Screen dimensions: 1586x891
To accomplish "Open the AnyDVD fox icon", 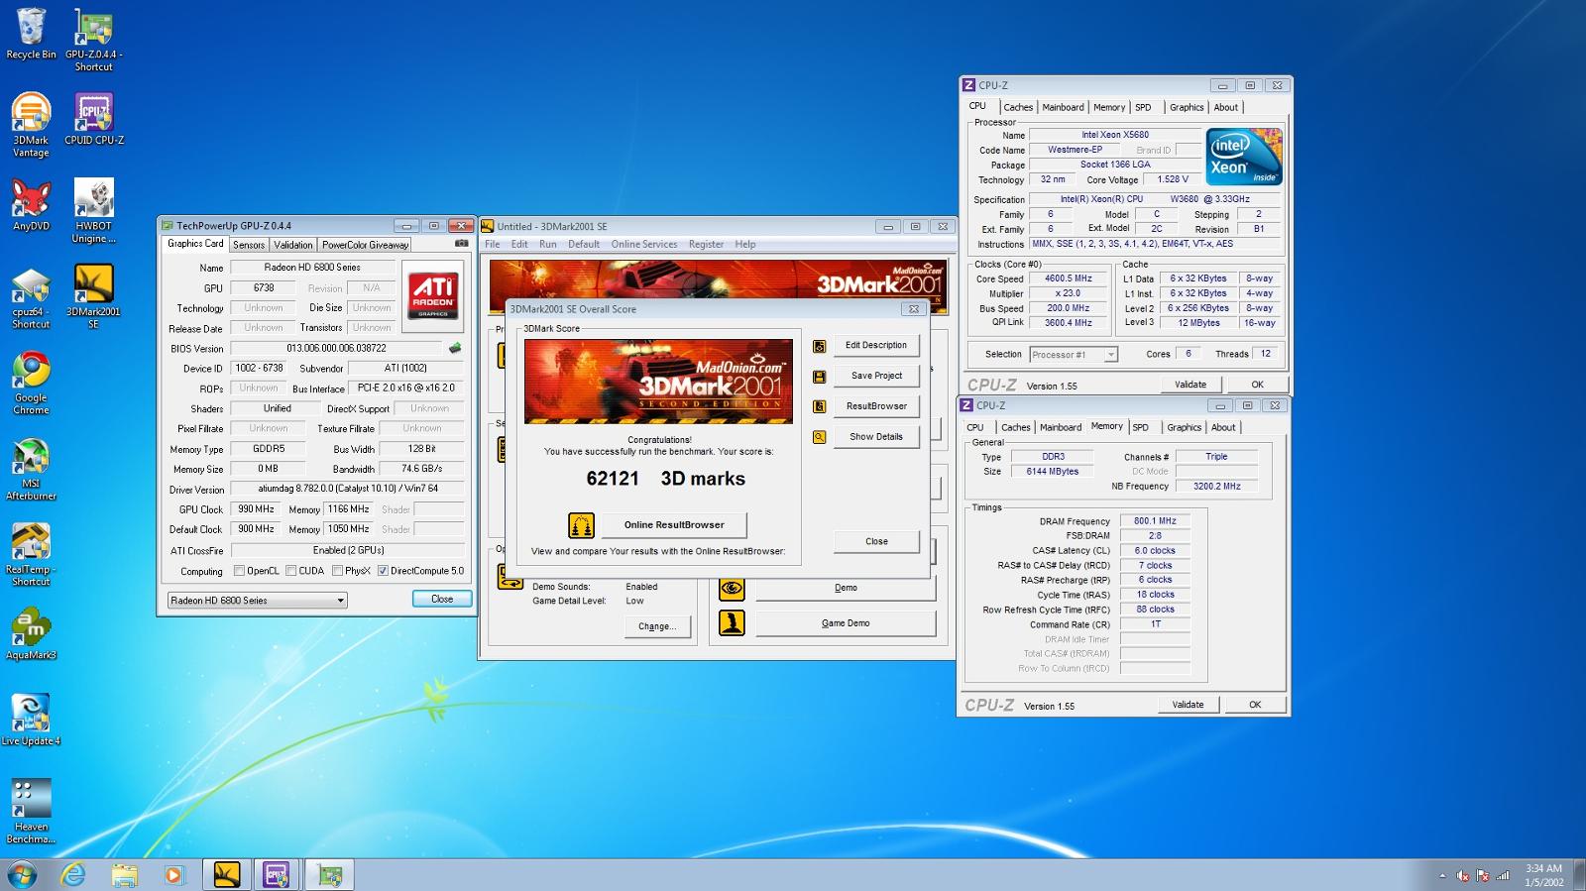I will tap(31, 205).
